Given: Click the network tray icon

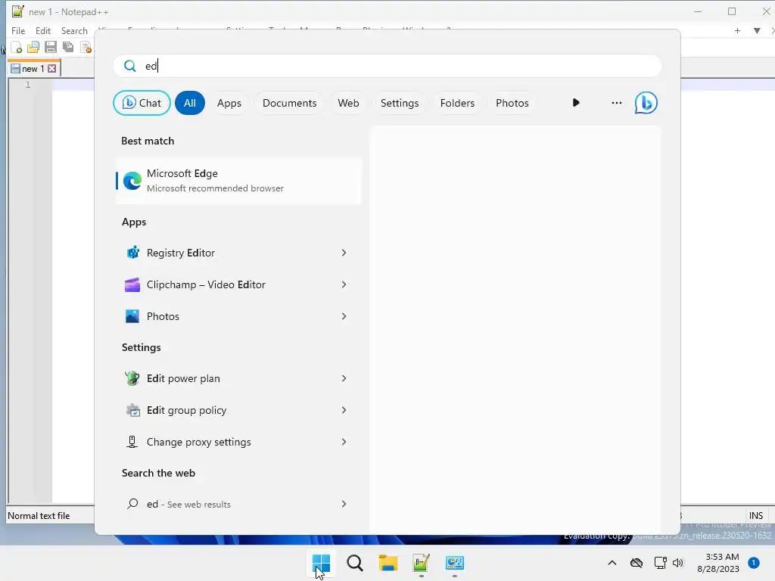Looking at the screenshot, I should point(660,563).
